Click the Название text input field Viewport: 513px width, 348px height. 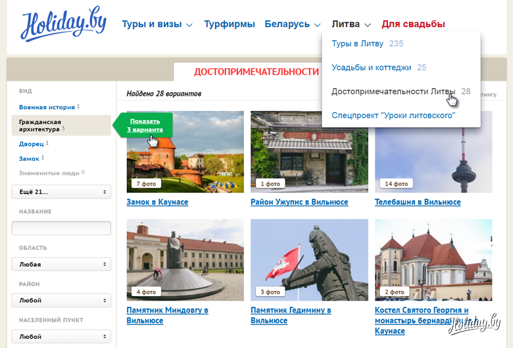[61, 228]
